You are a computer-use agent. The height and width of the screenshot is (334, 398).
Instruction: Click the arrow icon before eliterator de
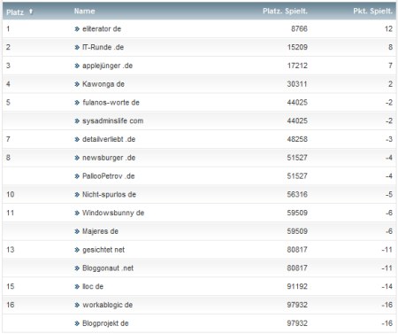[77, 29]
